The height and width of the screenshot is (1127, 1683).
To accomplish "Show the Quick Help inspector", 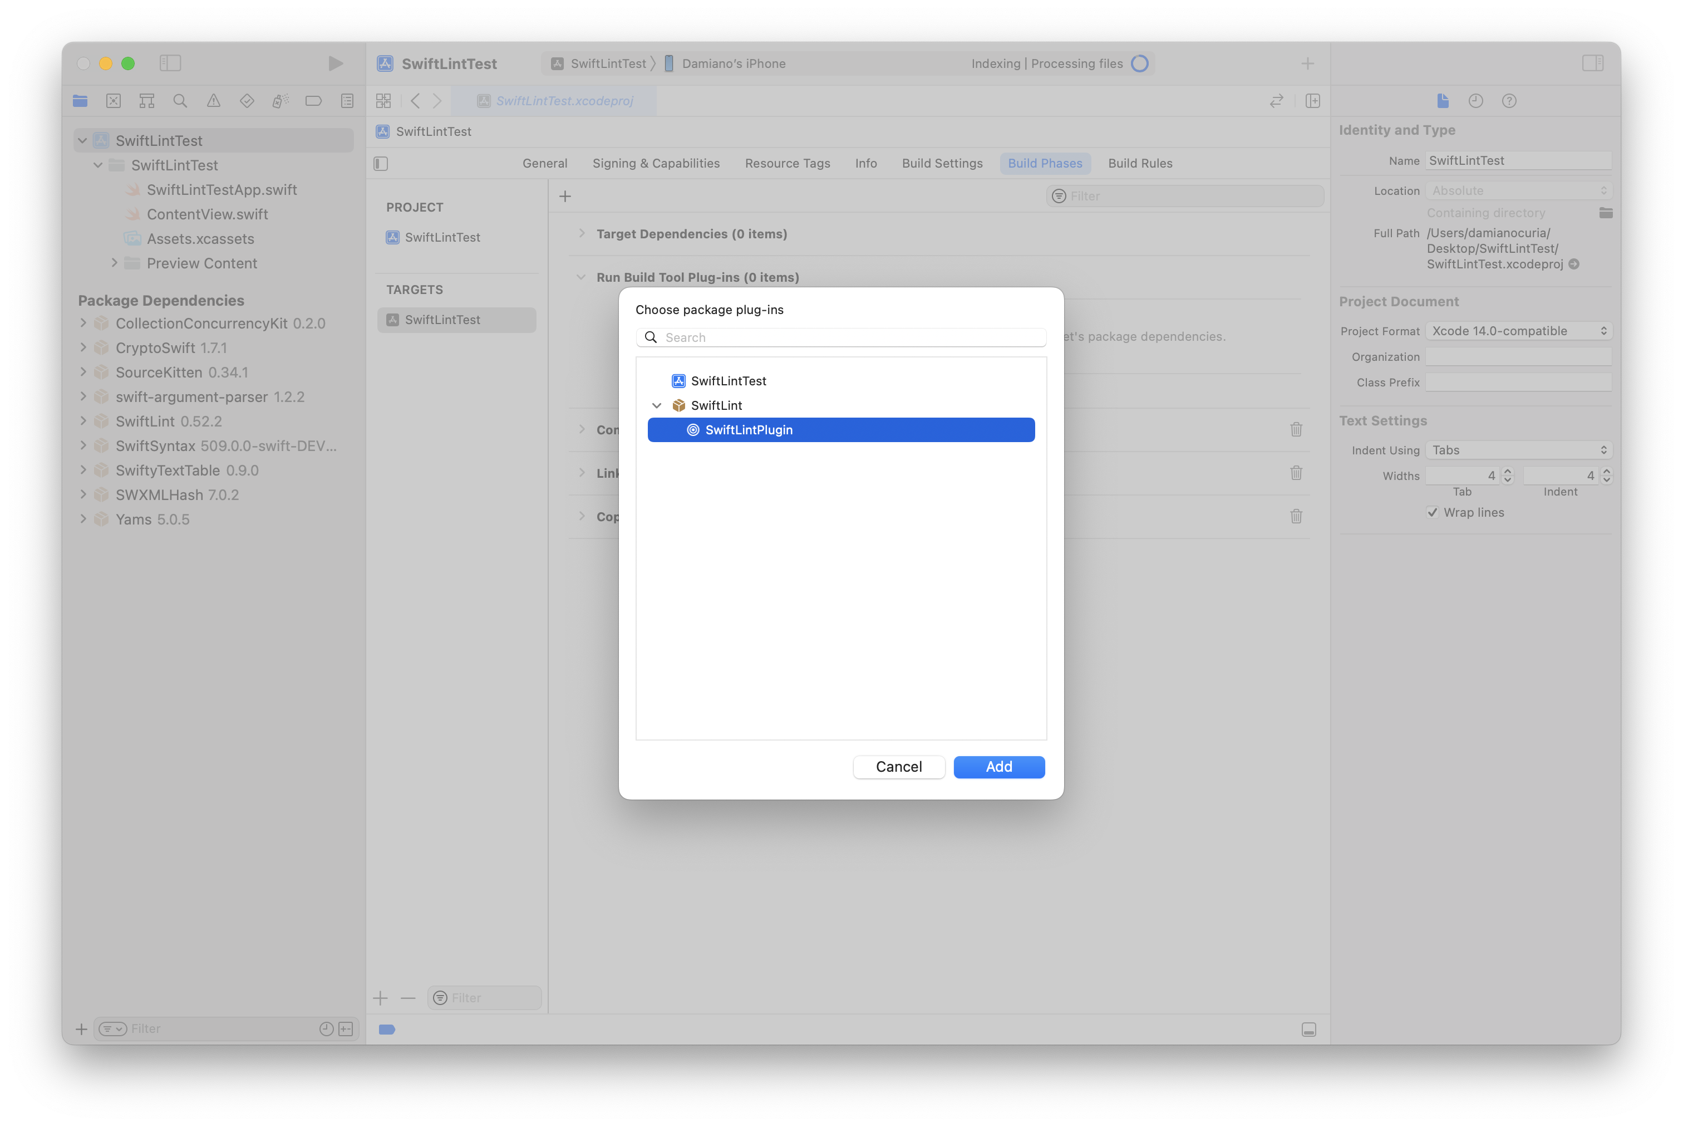I will [1509, 101].
